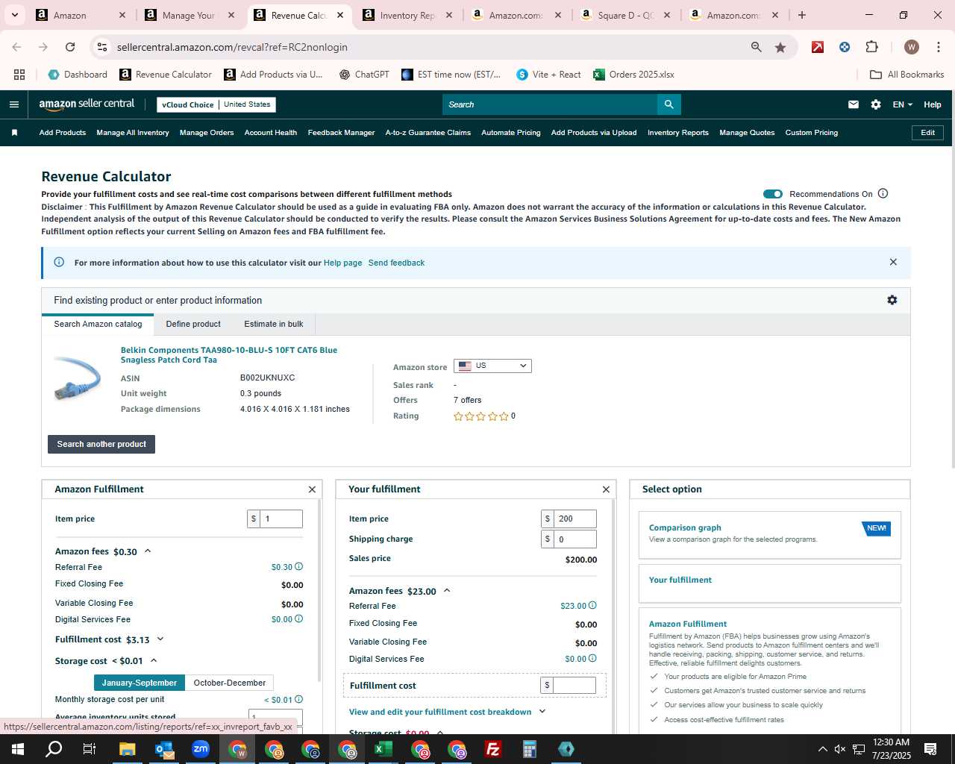
Task: Switch to Estimate in bulk tab
Action: point(274,324)
